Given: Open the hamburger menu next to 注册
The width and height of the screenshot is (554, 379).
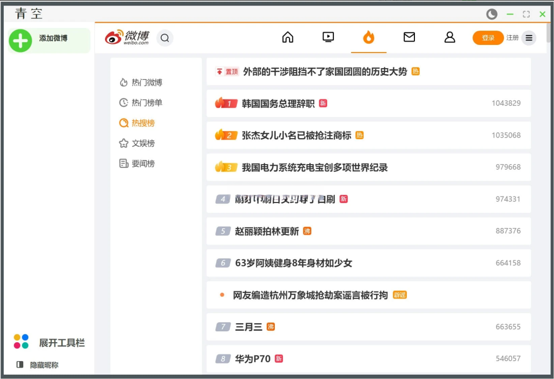Looking at the screenshot, I should 529,38.
